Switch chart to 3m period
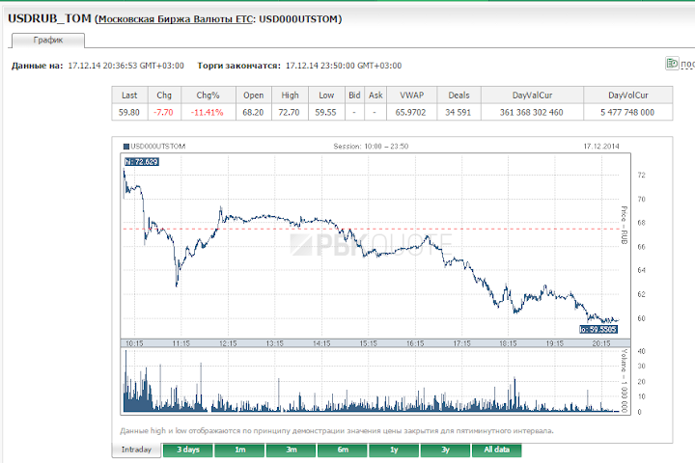The height and width of the screenshot is (463, 695). click(292, 449)
